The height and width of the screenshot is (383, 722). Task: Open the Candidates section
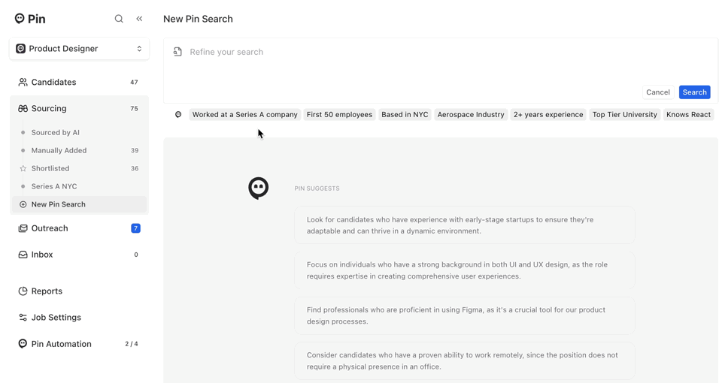point(53,83)
